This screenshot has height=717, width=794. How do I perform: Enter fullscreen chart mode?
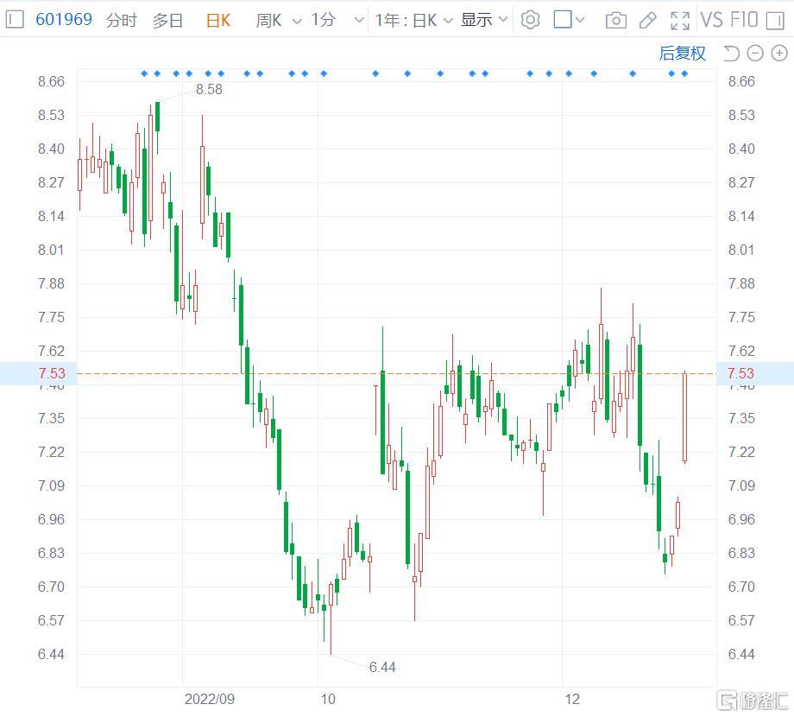click(x=679, y=20)
